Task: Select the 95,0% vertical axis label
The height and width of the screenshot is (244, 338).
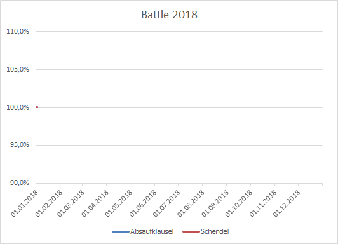Action: (20, 145)
